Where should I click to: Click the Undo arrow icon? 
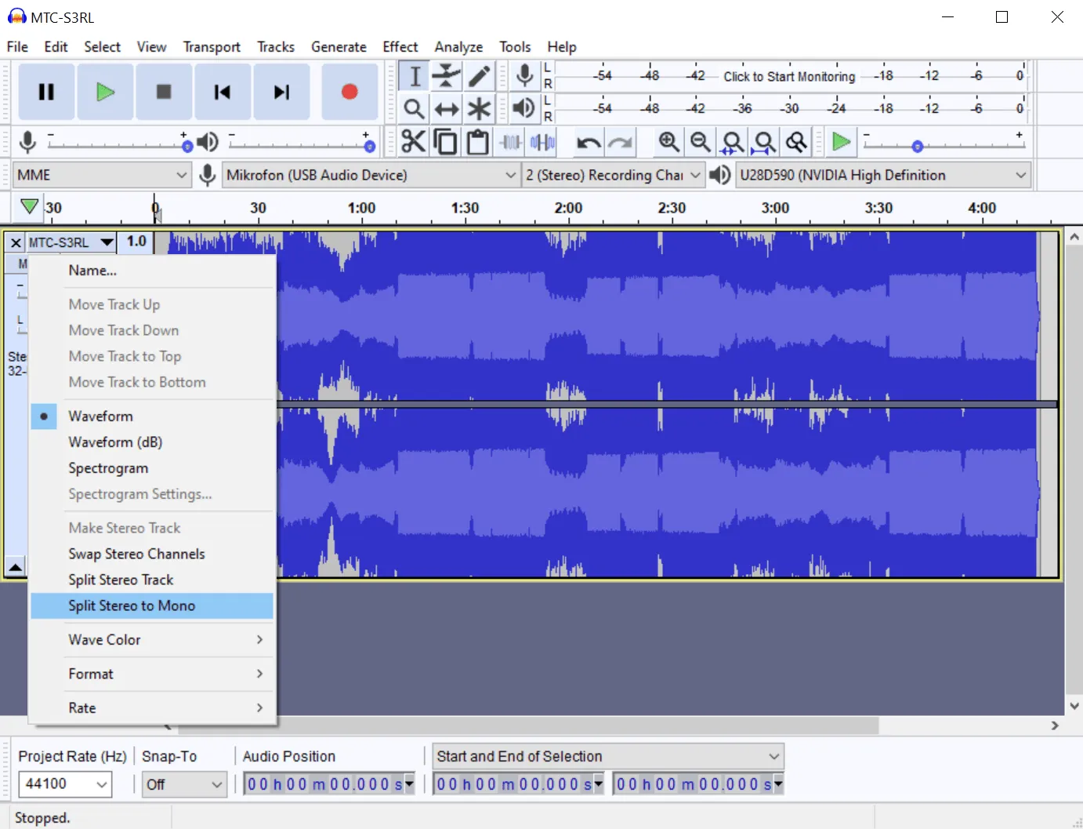589,142
